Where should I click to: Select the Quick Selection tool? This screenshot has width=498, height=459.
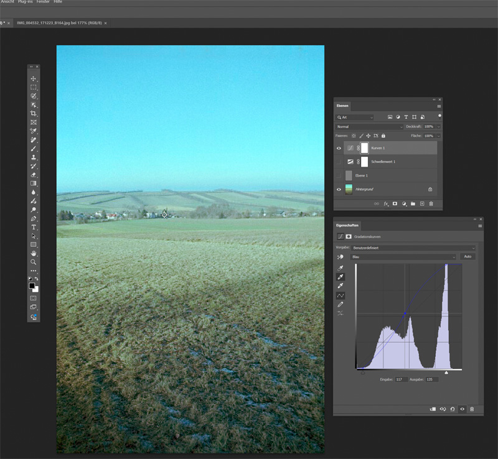coord(34,96)
